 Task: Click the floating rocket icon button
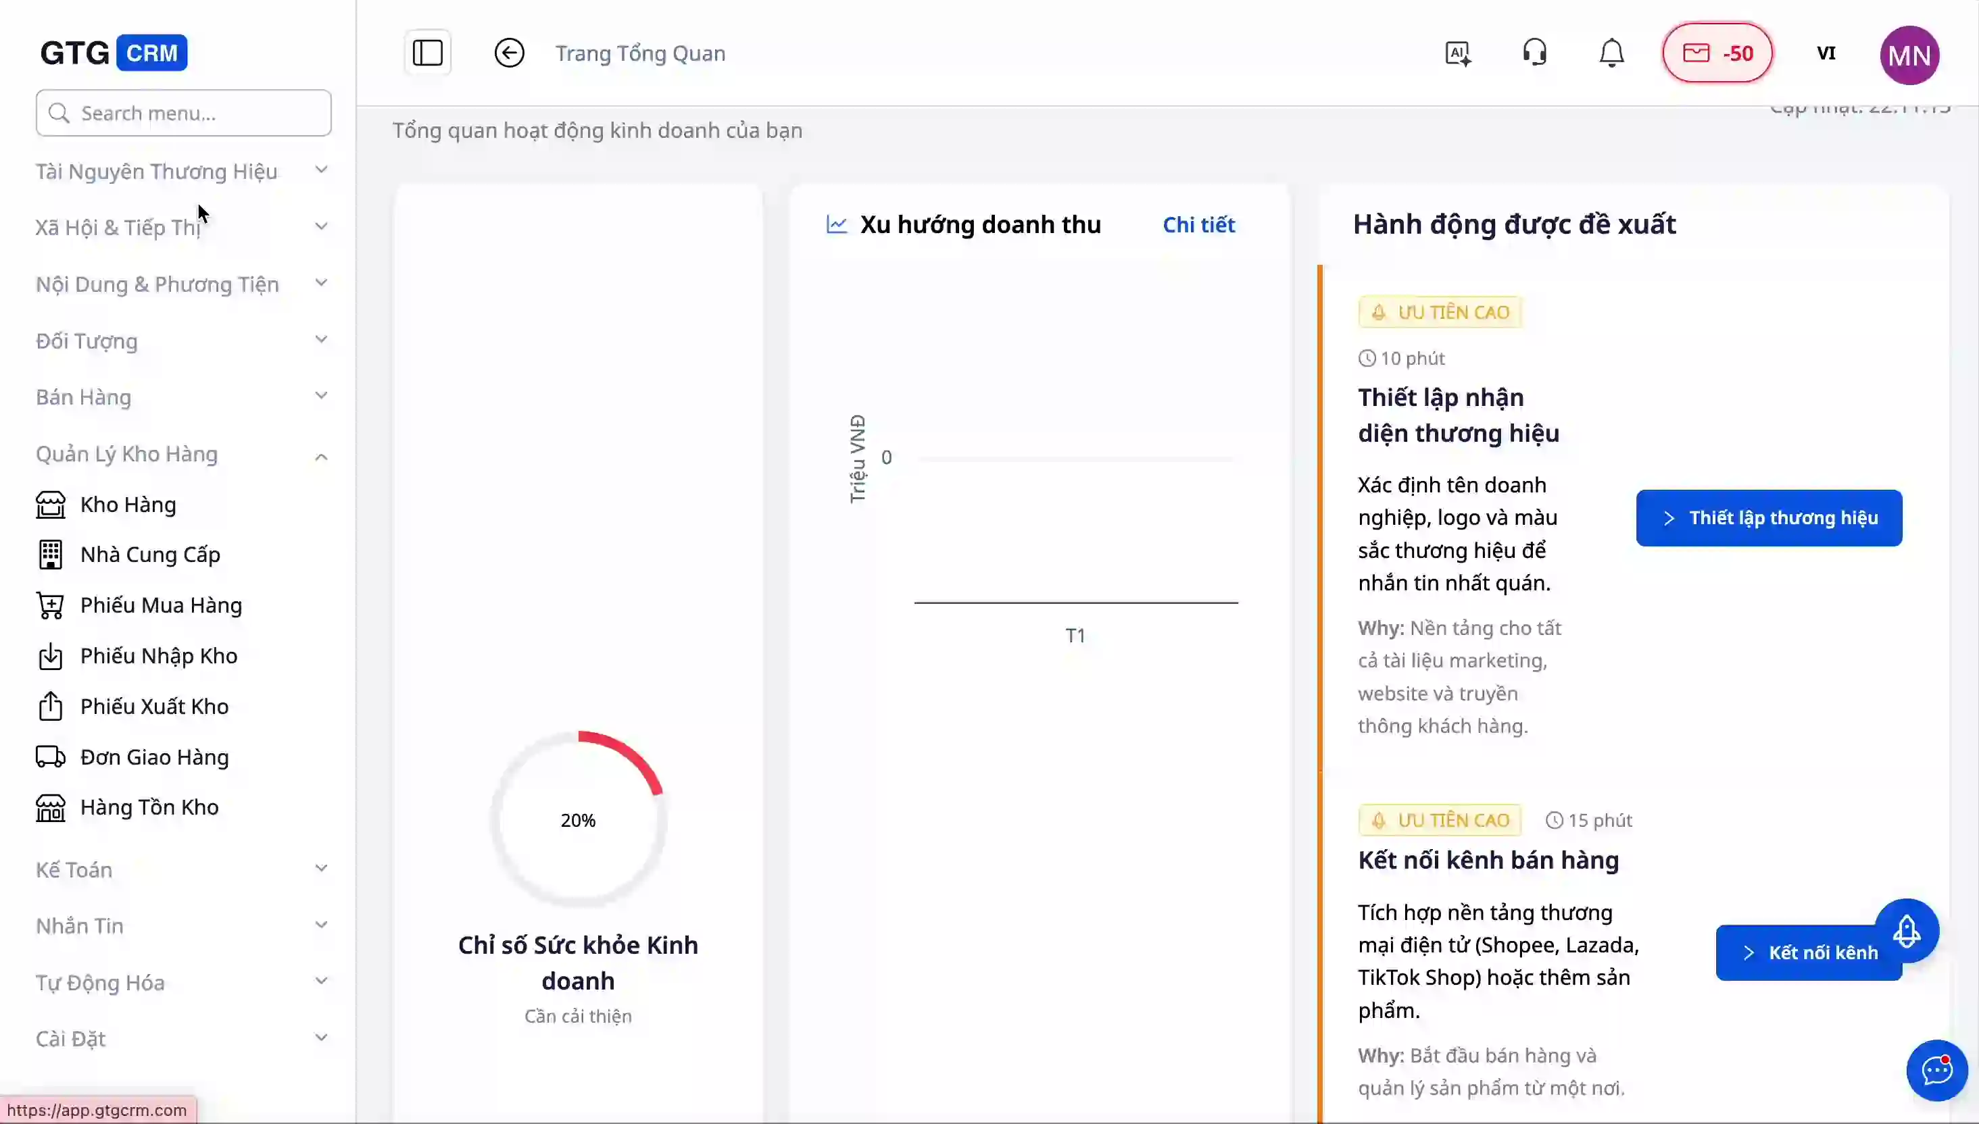(x=1907, y=930)
